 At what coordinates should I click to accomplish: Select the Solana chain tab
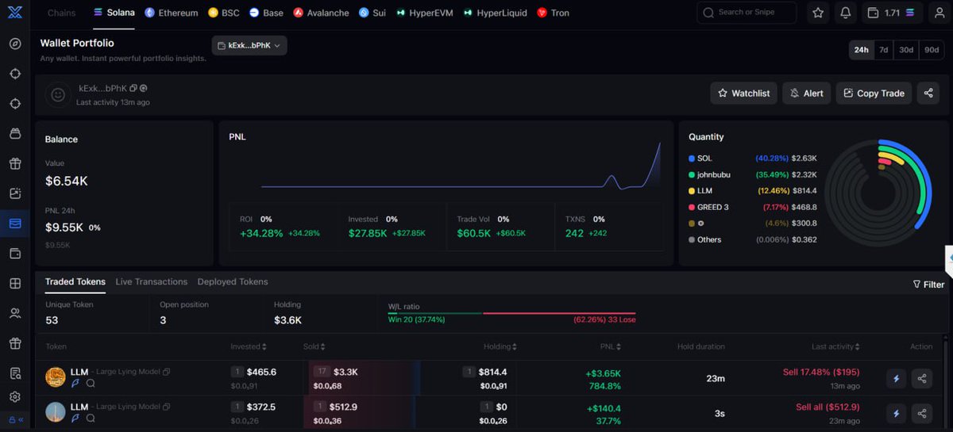[114, 13]
